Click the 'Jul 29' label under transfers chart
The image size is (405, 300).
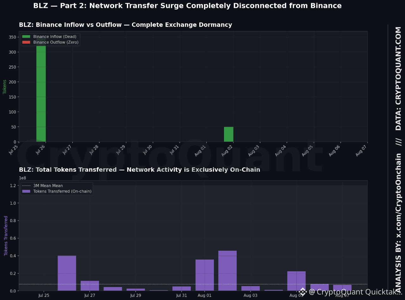click(x=136, y=296)
